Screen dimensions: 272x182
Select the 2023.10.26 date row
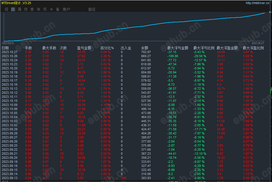[x=10, y=56]
